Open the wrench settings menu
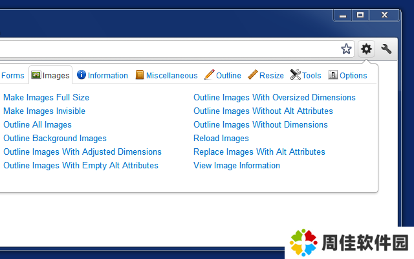The width and height of the screenshot is (414, 259). 387,49
